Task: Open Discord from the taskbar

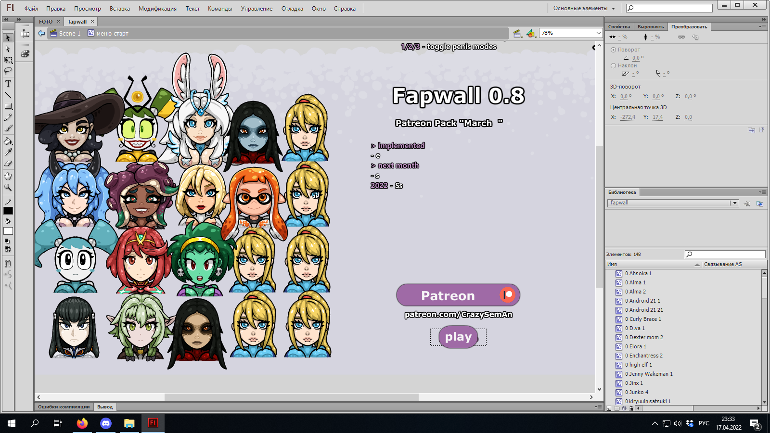Action: (x=106, y=423)
